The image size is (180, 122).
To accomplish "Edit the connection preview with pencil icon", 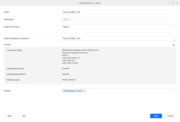I will [x=174, y=45].
